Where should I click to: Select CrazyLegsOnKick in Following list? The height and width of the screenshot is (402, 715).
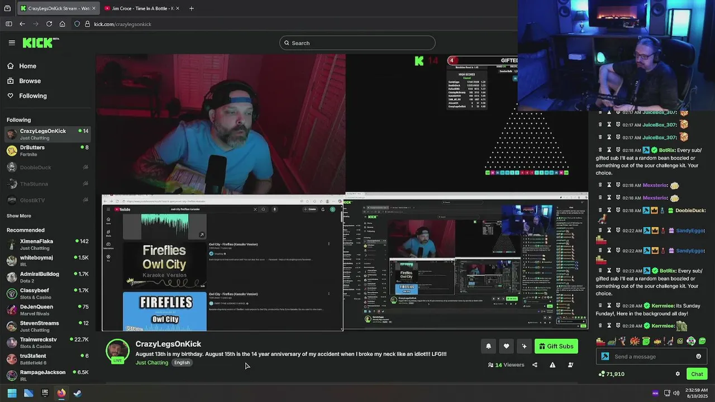[47, 134]
